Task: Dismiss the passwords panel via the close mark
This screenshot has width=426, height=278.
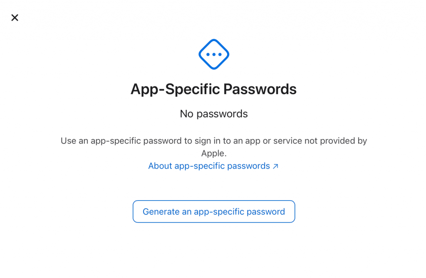Action: coord(15,17)
